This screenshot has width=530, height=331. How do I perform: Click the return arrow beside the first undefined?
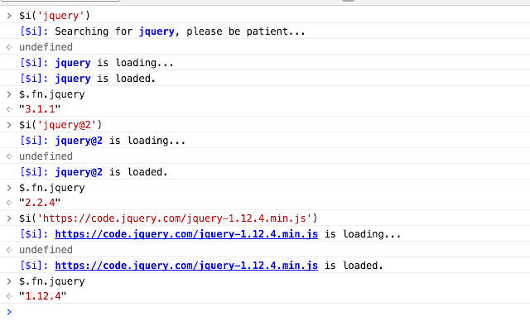pos(9,47)
